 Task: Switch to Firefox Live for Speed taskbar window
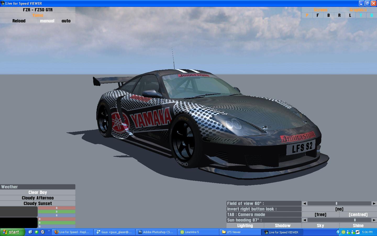73,232
